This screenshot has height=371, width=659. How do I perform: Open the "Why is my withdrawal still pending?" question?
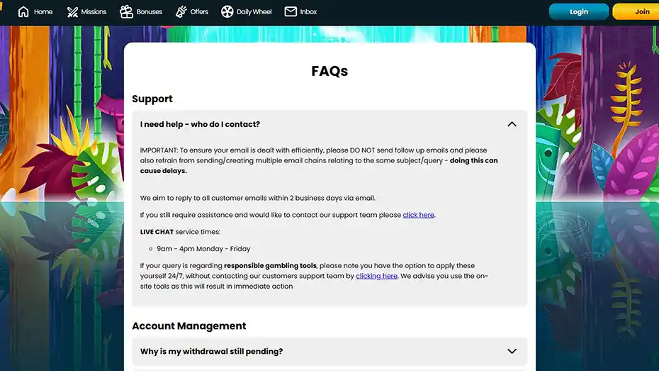(x=211, y=351)
